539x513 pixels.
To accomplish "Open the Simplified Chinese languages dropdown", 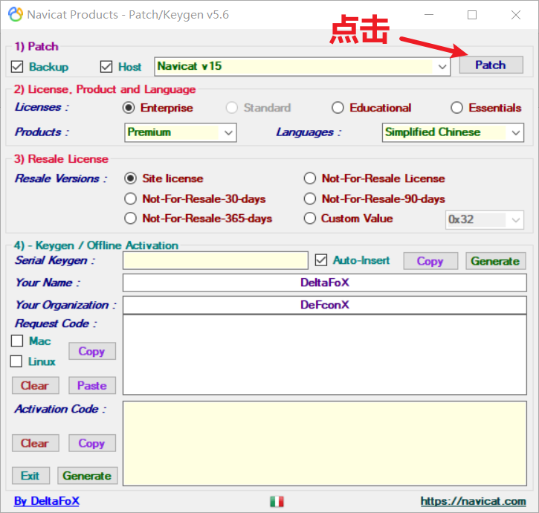I will point(453,132).
